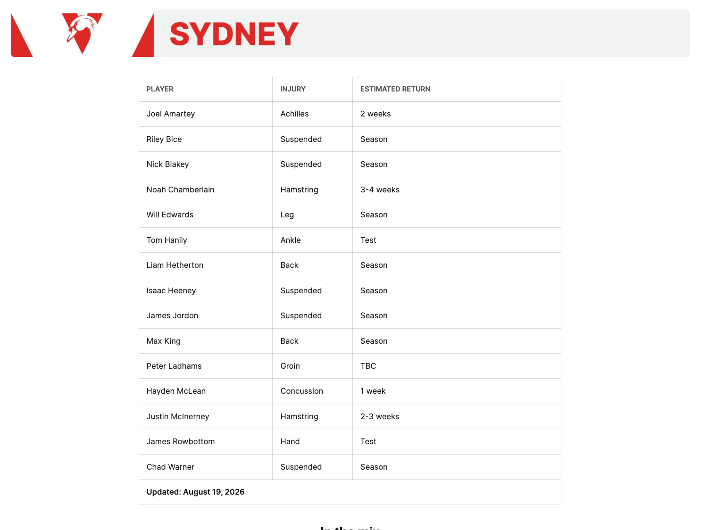
Task: Click the PLAYER column header
Action: (x=160, y=89)
